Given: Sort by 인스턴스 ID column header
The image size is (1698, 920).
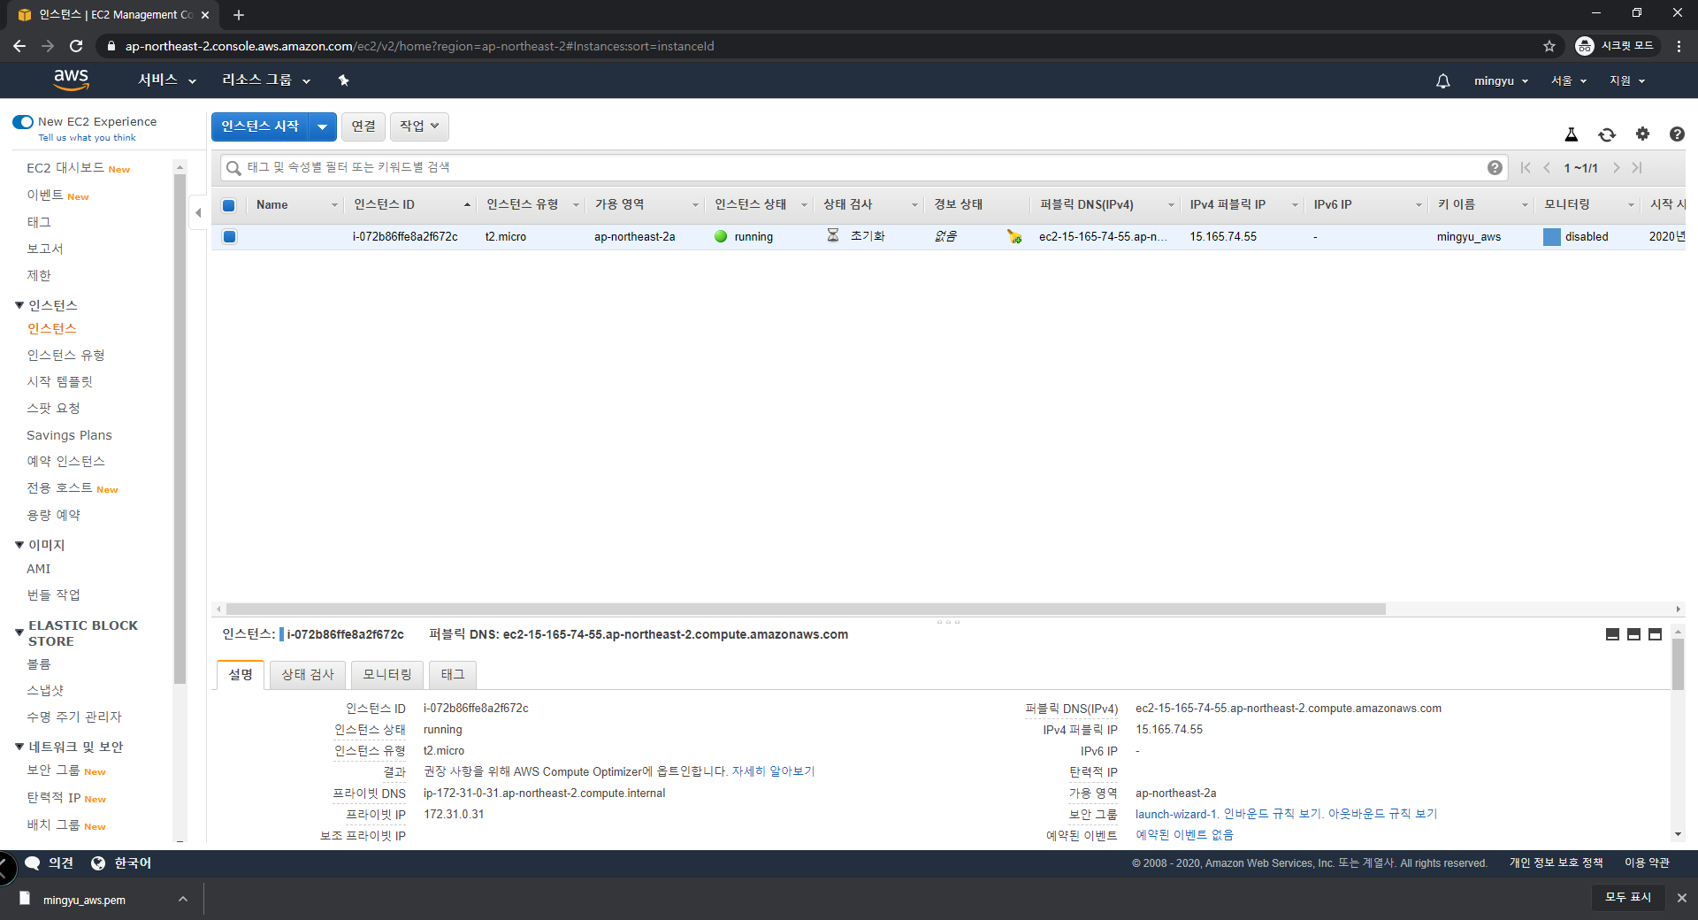Looking at the screenshot, I should point(412,204).
